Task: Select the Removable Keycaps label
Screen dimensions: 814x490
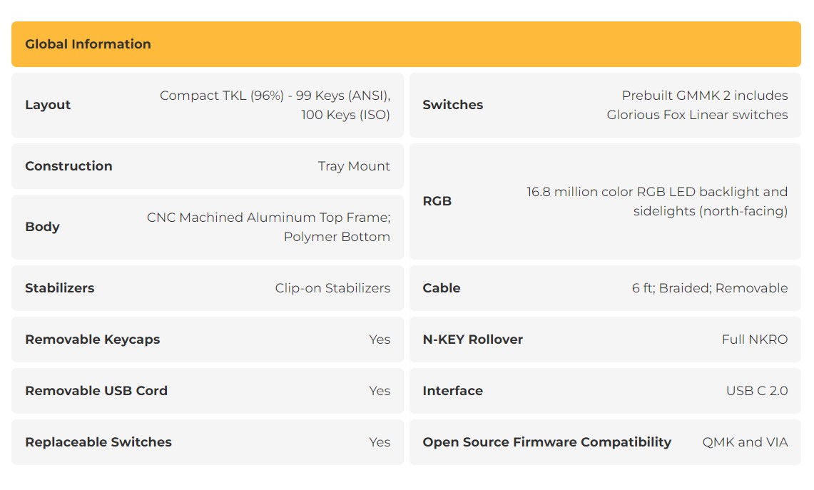Action: pos(93,340)
